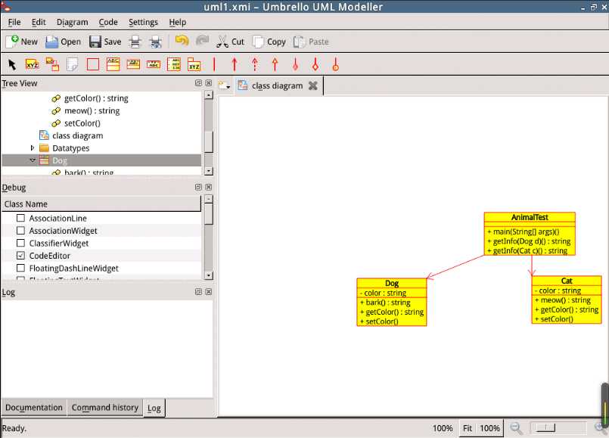The height and width of the screenshot is (438, 609).
Task: Click the Paste toolbar button
Action: coord(311,42)
